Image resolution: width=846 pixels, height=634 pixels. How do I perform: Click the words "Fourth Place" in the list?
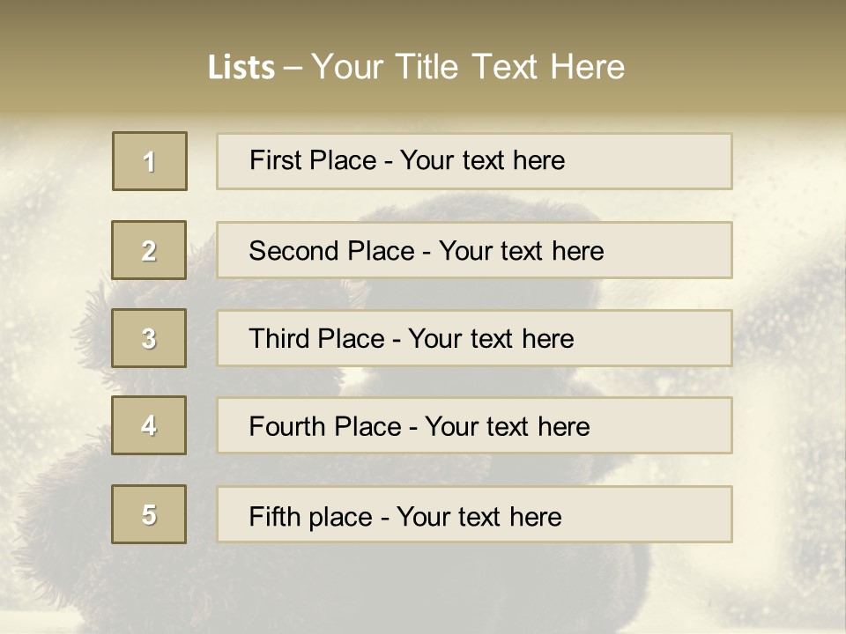coord(324,427)
